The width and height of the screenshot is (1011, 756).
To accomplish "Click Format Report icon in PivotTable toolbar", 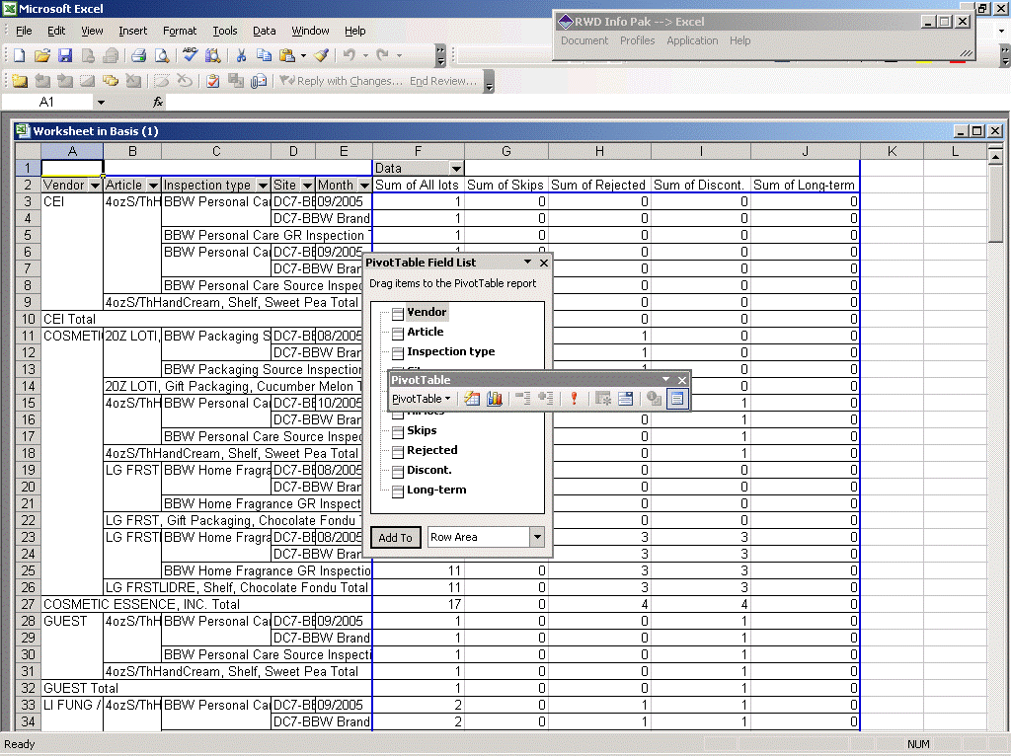I will (472, 399).
